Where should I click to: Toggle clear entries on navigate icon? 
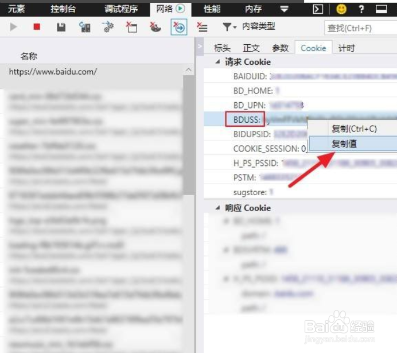179,27
